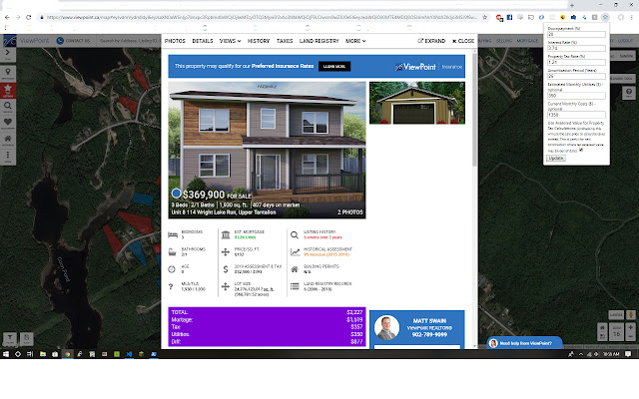Focus the Amortization Period input
Image resolution: width=639 pixels, height=399 pixels.
pos(576,76)
